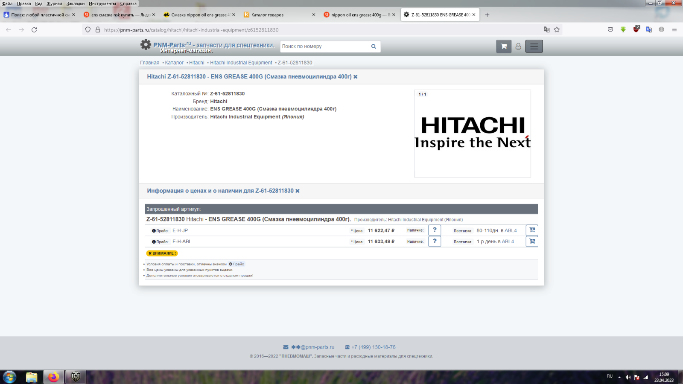Click the pnm-parts.ru email link in footer
Viewport: 683px width, 384px height.
pos(312,347)
